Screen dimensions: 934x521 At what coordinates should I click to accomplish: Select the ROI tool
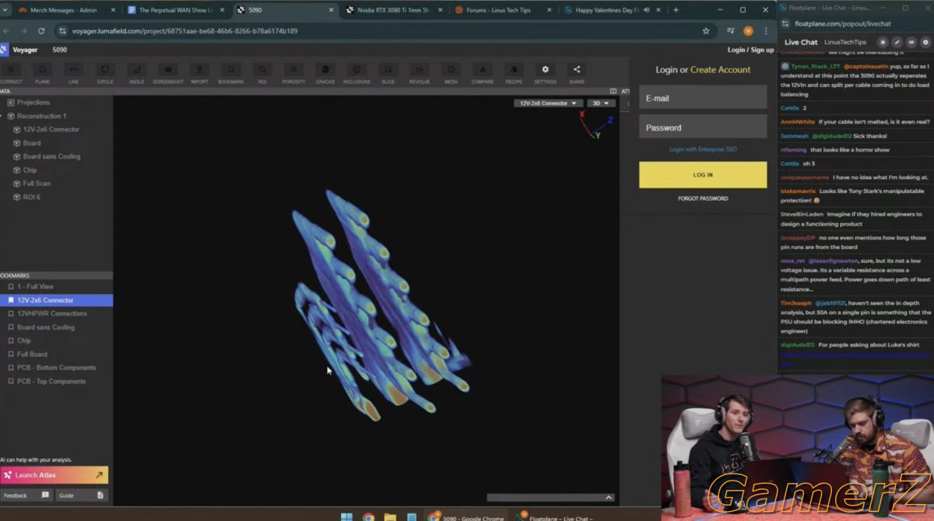(262, 74)
